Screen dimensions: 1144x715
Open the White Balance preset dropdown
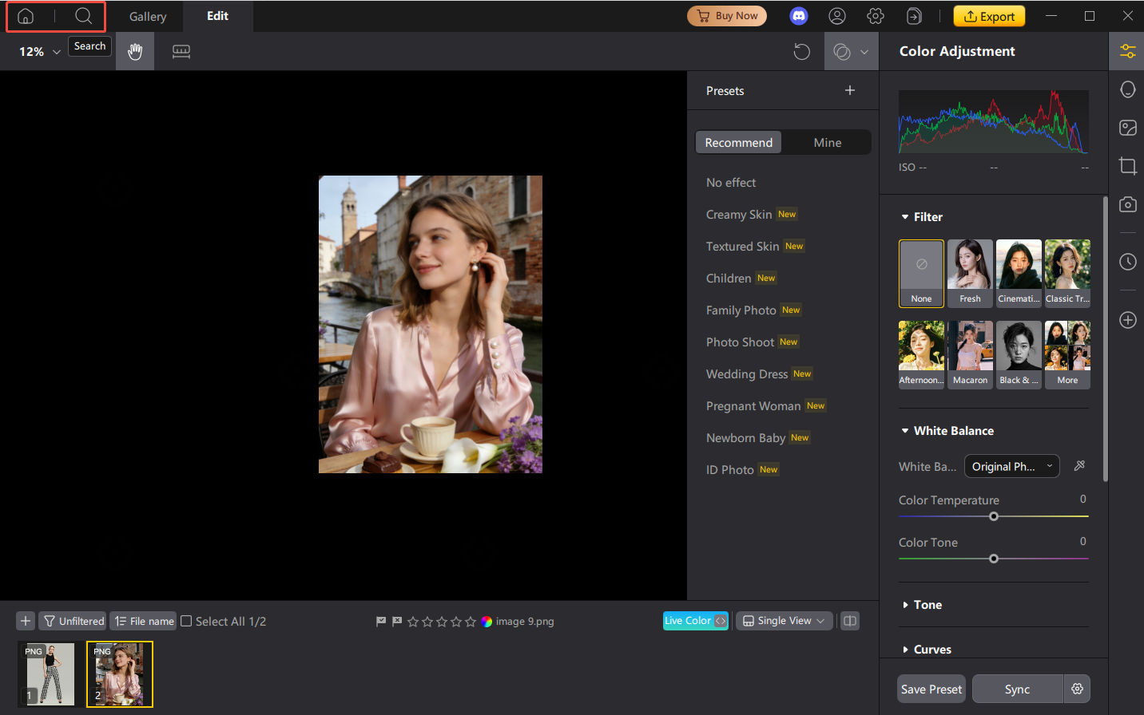click(x=1011, y=466)
